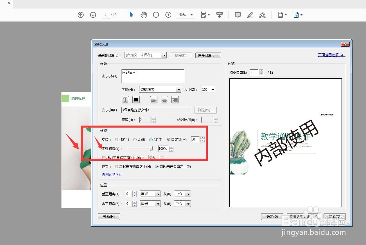The width and height of the screenshot is (366, 245).
Task: Close the document tab with x
Action: 9,3
